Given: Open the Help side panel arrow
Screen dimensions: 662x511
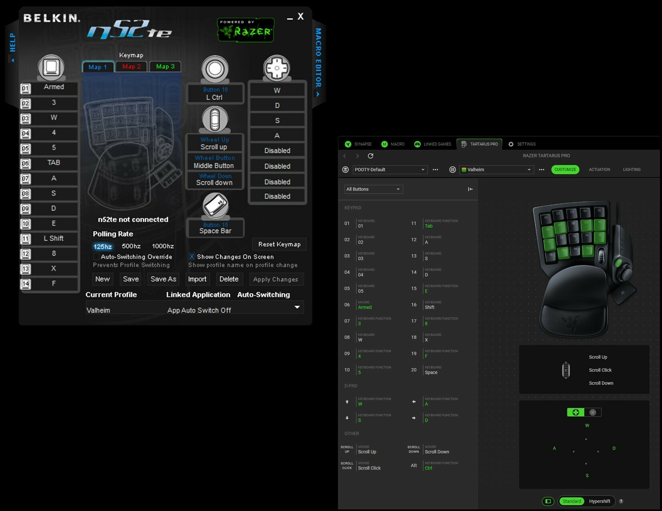Looking at the screenshot, I should (12, 60).
